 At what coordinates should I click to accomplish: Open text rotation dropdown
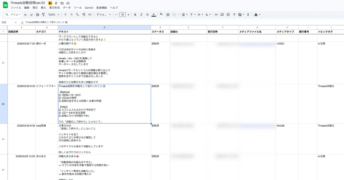[x=208, y=15]
